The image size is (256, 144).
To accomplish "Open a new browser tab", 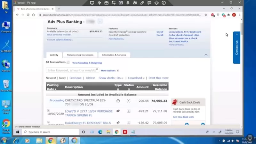I will 59,9.
